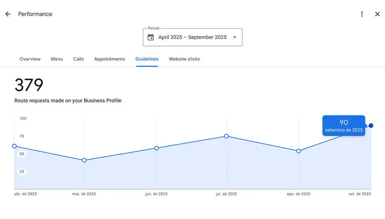Click the blue tooltip showing 90
This screenshot has width=385, height=219.
[344, 125]
